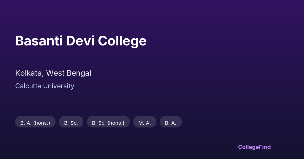This screenshot has height=159, width=304.
Task: Click the word "College" in the heading
Action: 122,41
